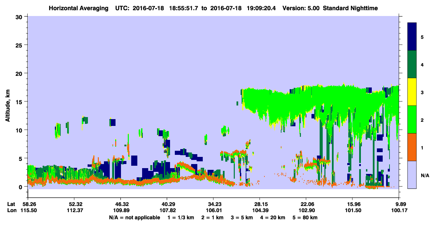
Task: Click legend text '2 = 1 km'
Action: point(213,217)
